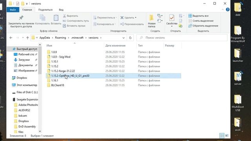Click the New folder icon
This screenshot has width=251, height=141.
[x=151, y=18]
